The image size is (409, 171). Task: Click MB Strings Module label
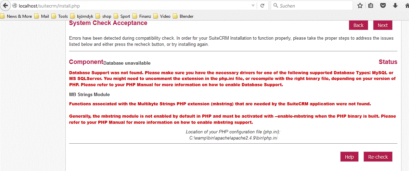coord(89,94)
